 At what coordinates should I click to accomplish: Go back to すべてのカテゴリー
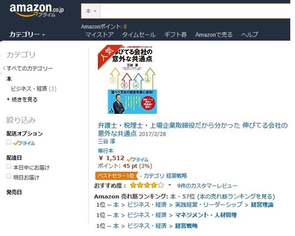[28, 68]
